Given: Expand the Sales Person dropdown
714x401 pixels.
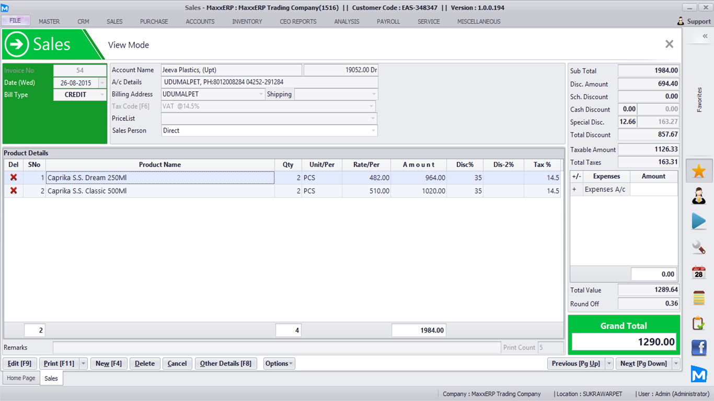Looking at the screenshot, I should click(x=373, y=131).
